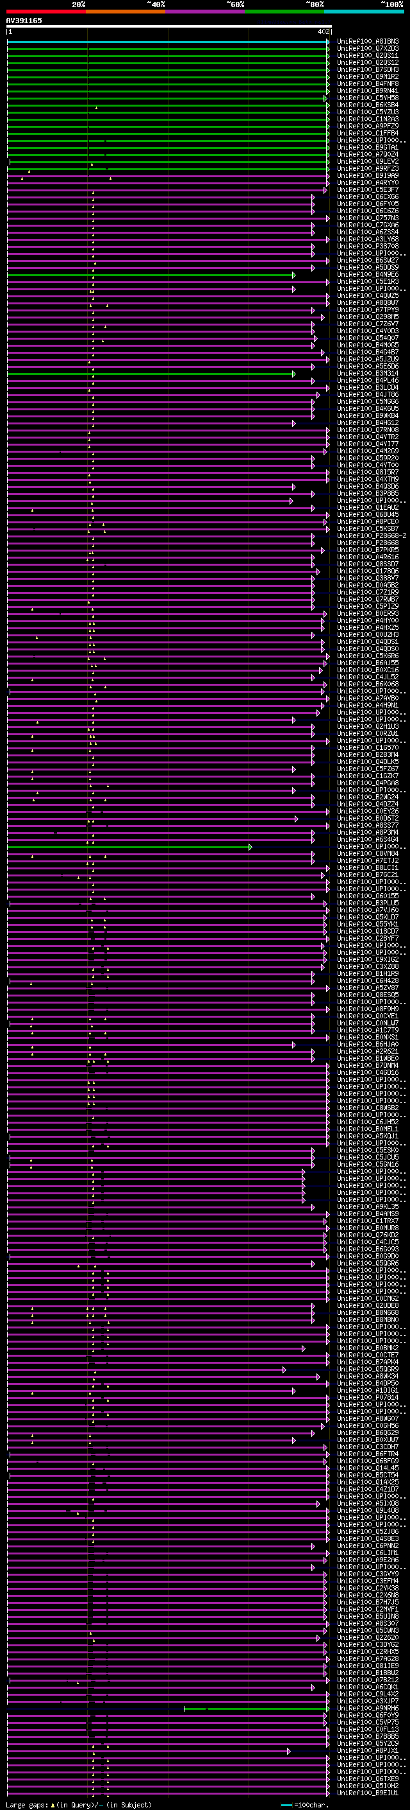The image size is (410, 1810).
Task: Select the UniRef100_C0GH56 label
Action: coord(368,1425)
